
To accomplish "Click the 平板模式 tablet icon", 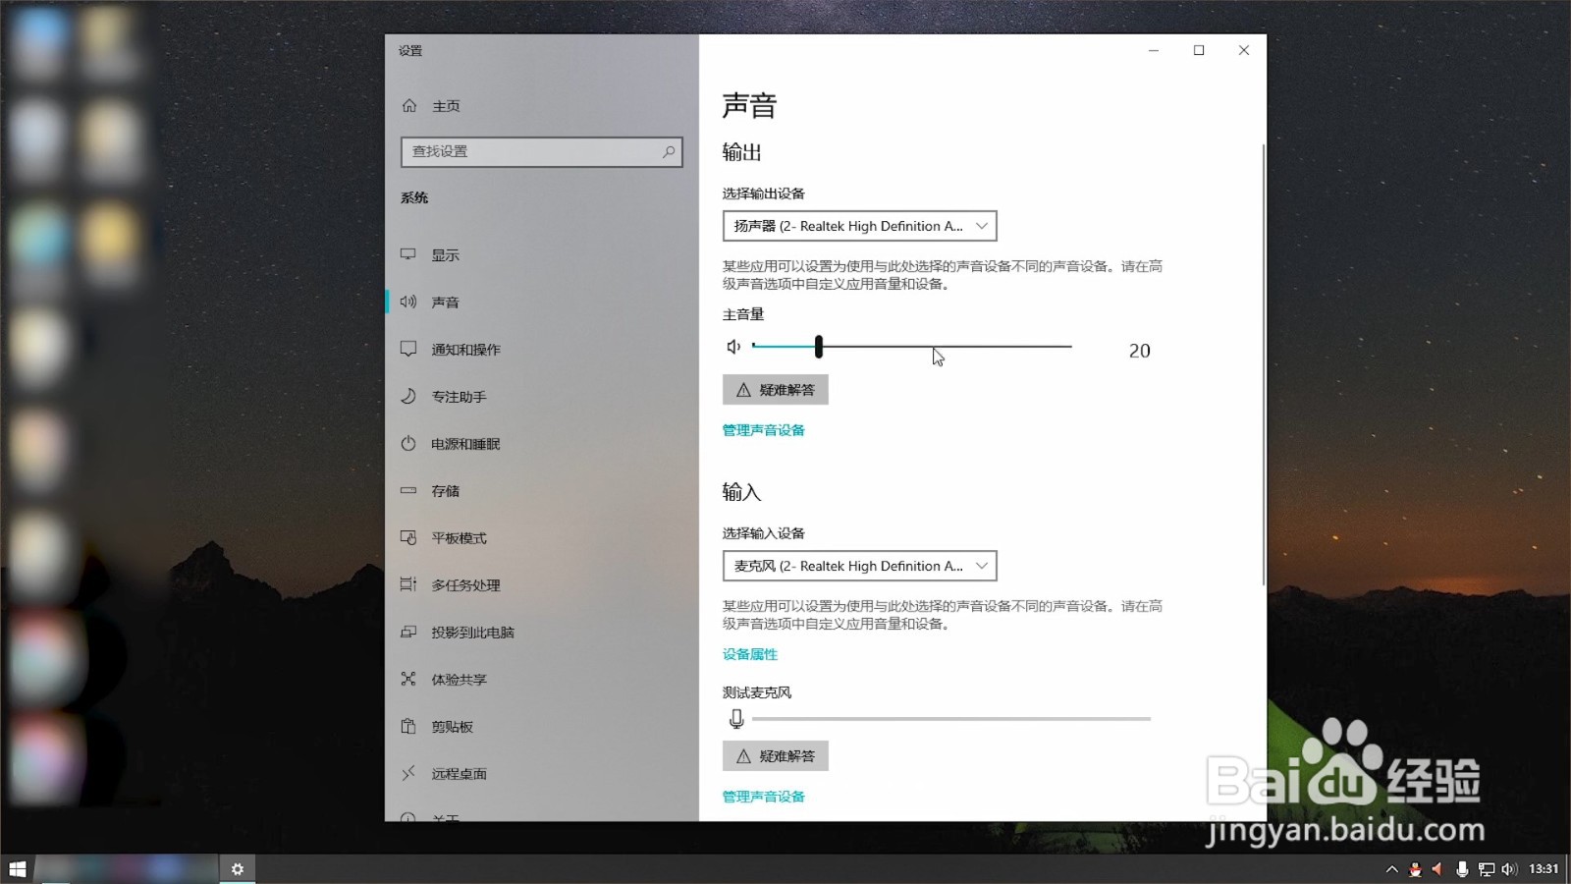I will pyautogui.click(x=408, y=537).
